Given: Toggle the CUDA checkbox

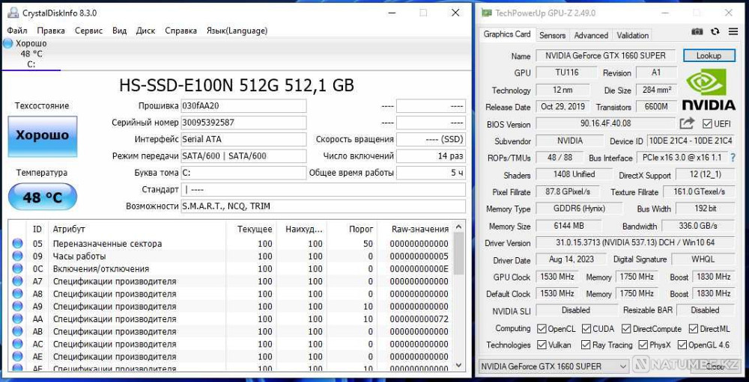Looking at the screenshot, I should pos(586,329).
